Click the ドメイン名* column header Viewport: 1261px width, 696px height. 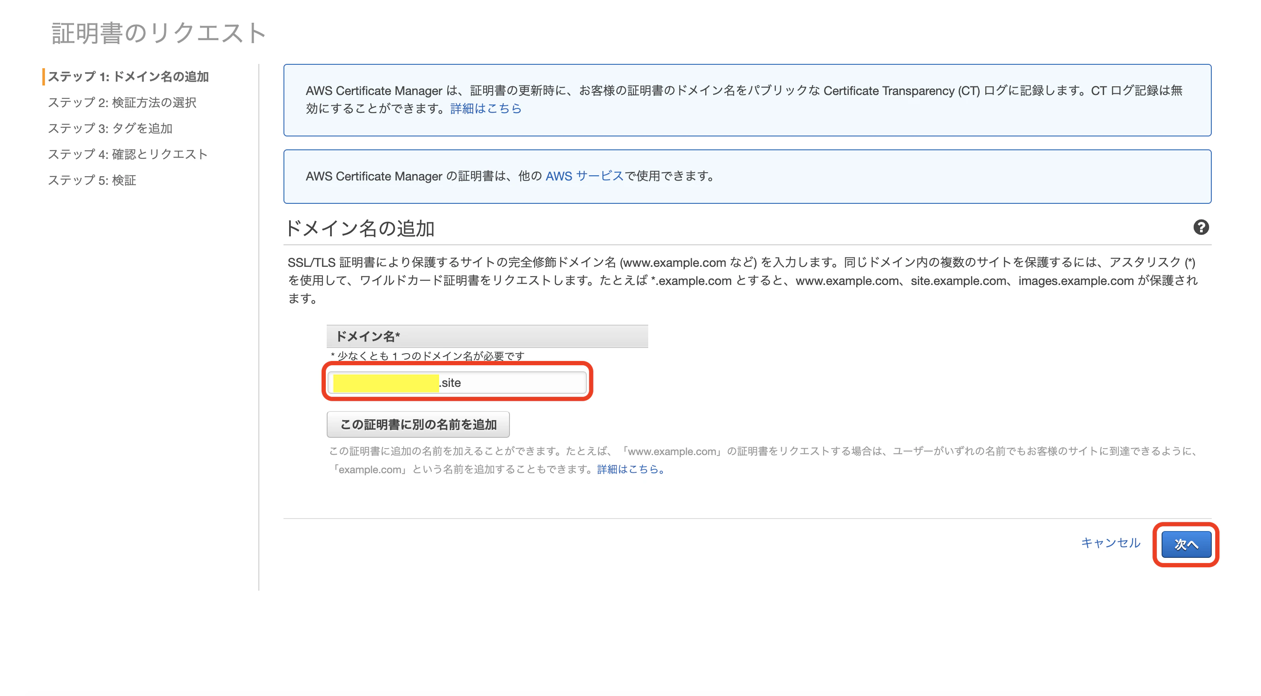coord(487,336)
